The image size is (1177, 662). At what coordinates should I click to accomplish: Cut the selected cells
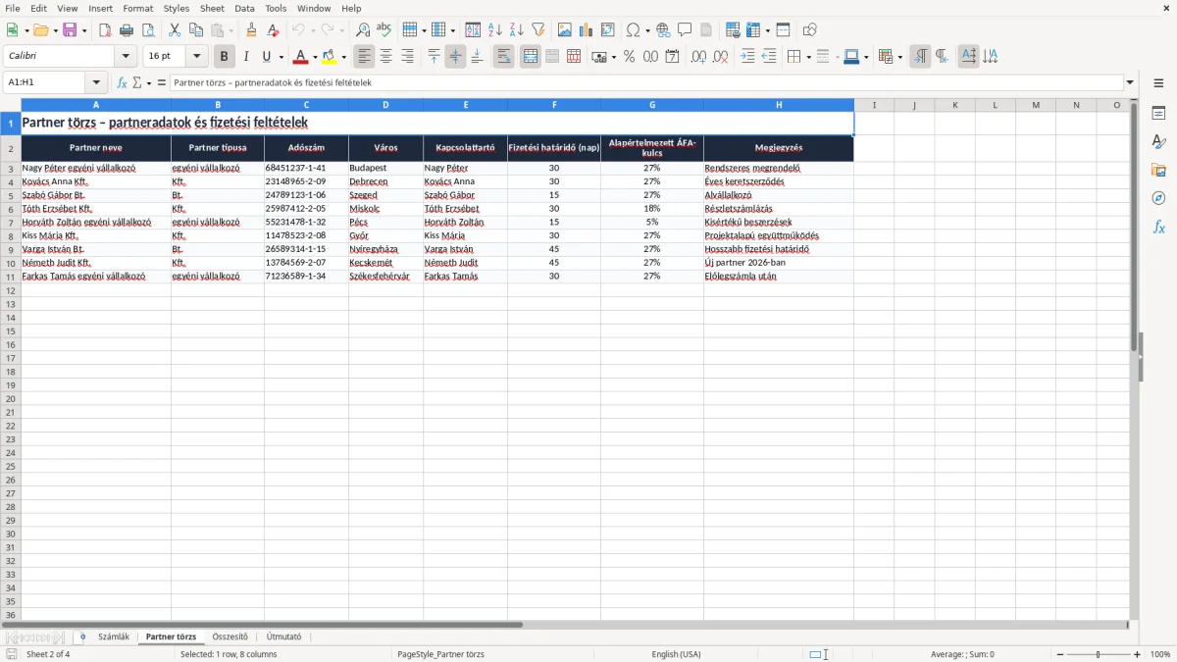(175, 30)
